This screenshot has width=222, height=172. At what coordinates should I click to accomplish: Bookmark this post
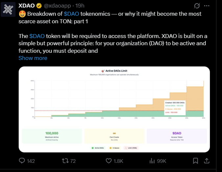(x=195, y=161)
